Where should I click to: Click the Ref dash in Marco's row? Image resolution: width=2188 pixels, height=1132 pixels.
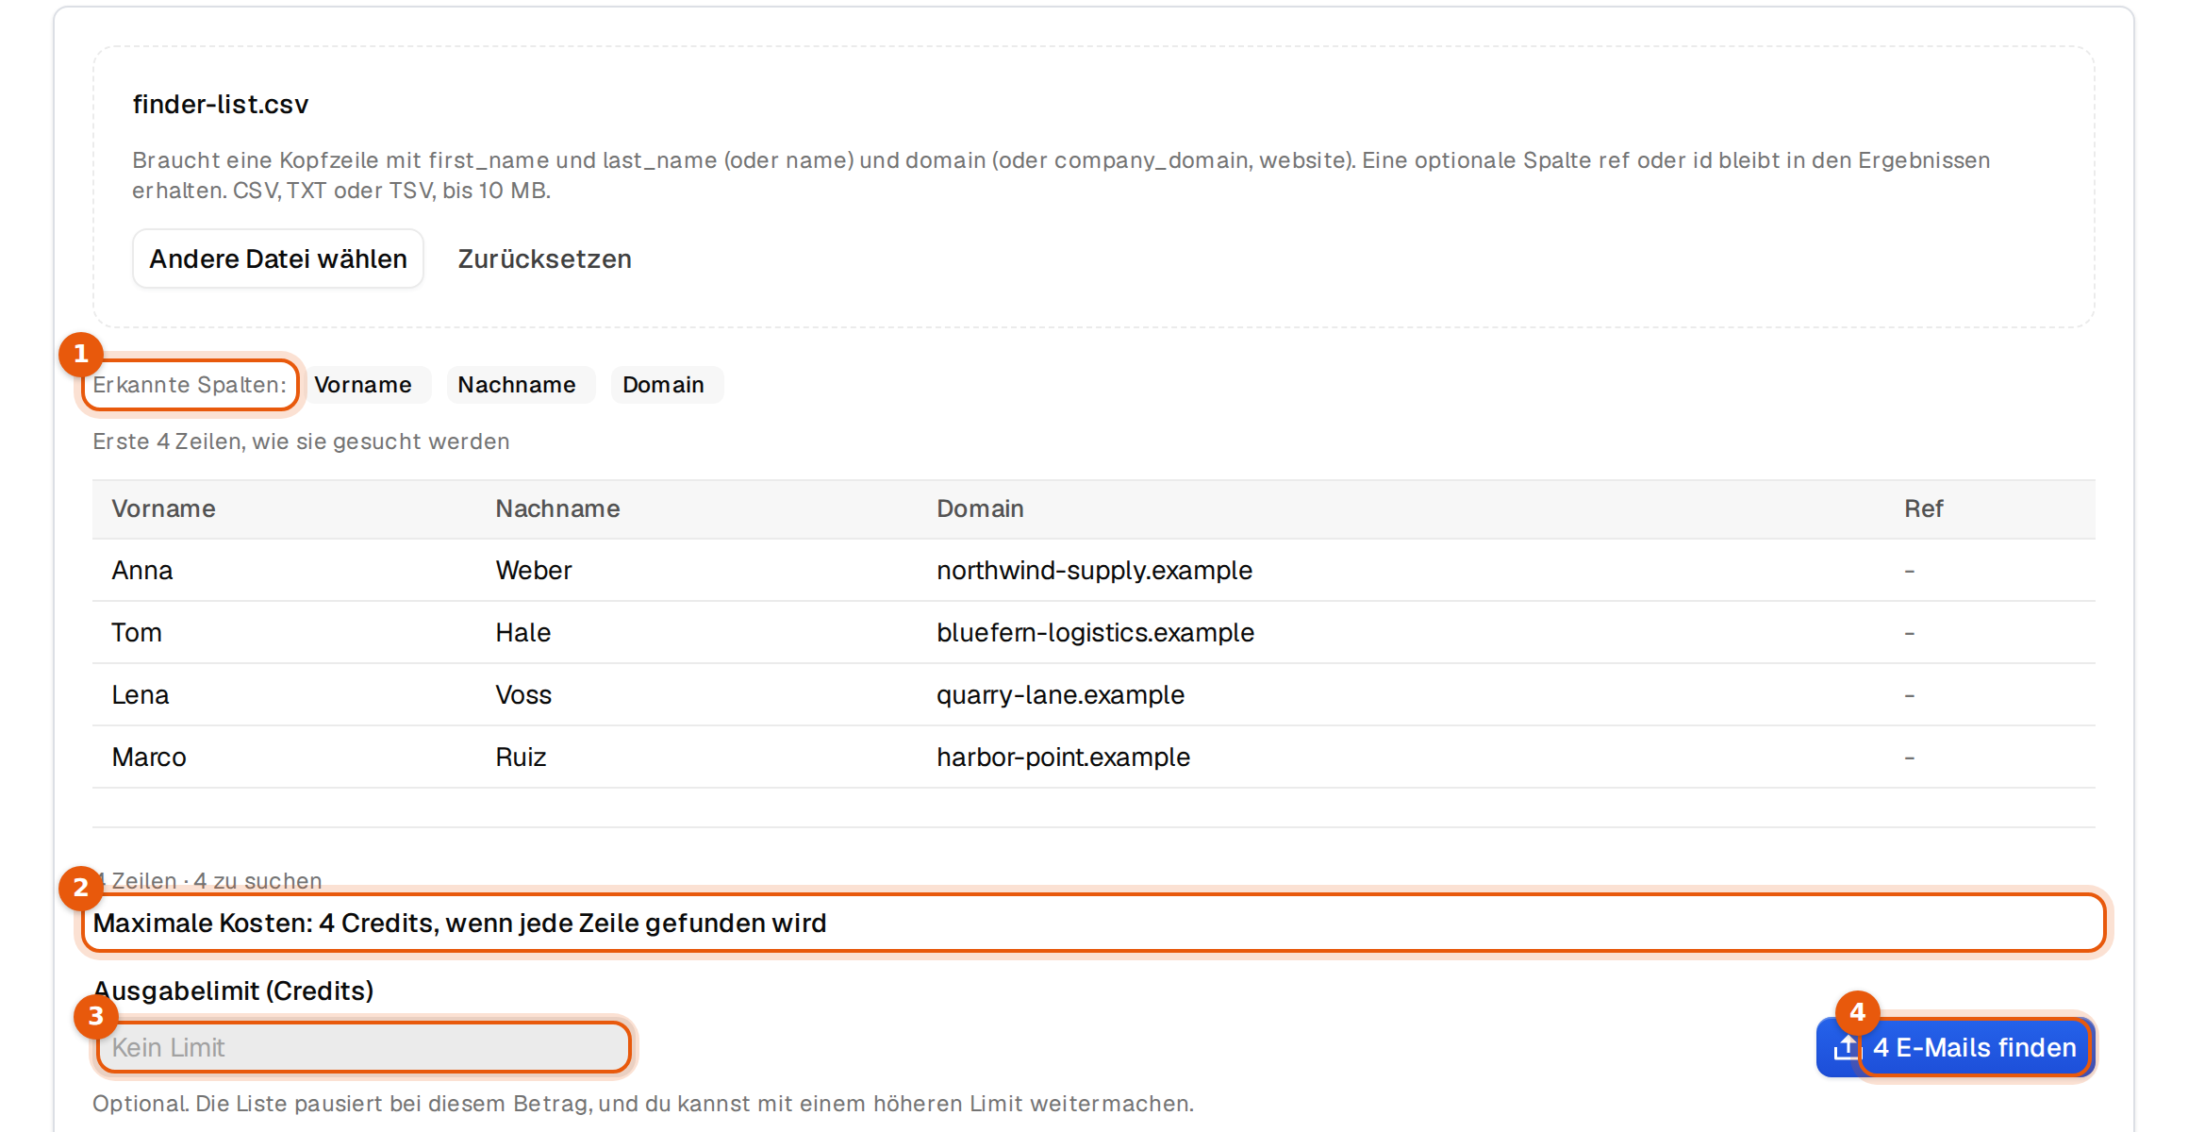point(1909,757)
